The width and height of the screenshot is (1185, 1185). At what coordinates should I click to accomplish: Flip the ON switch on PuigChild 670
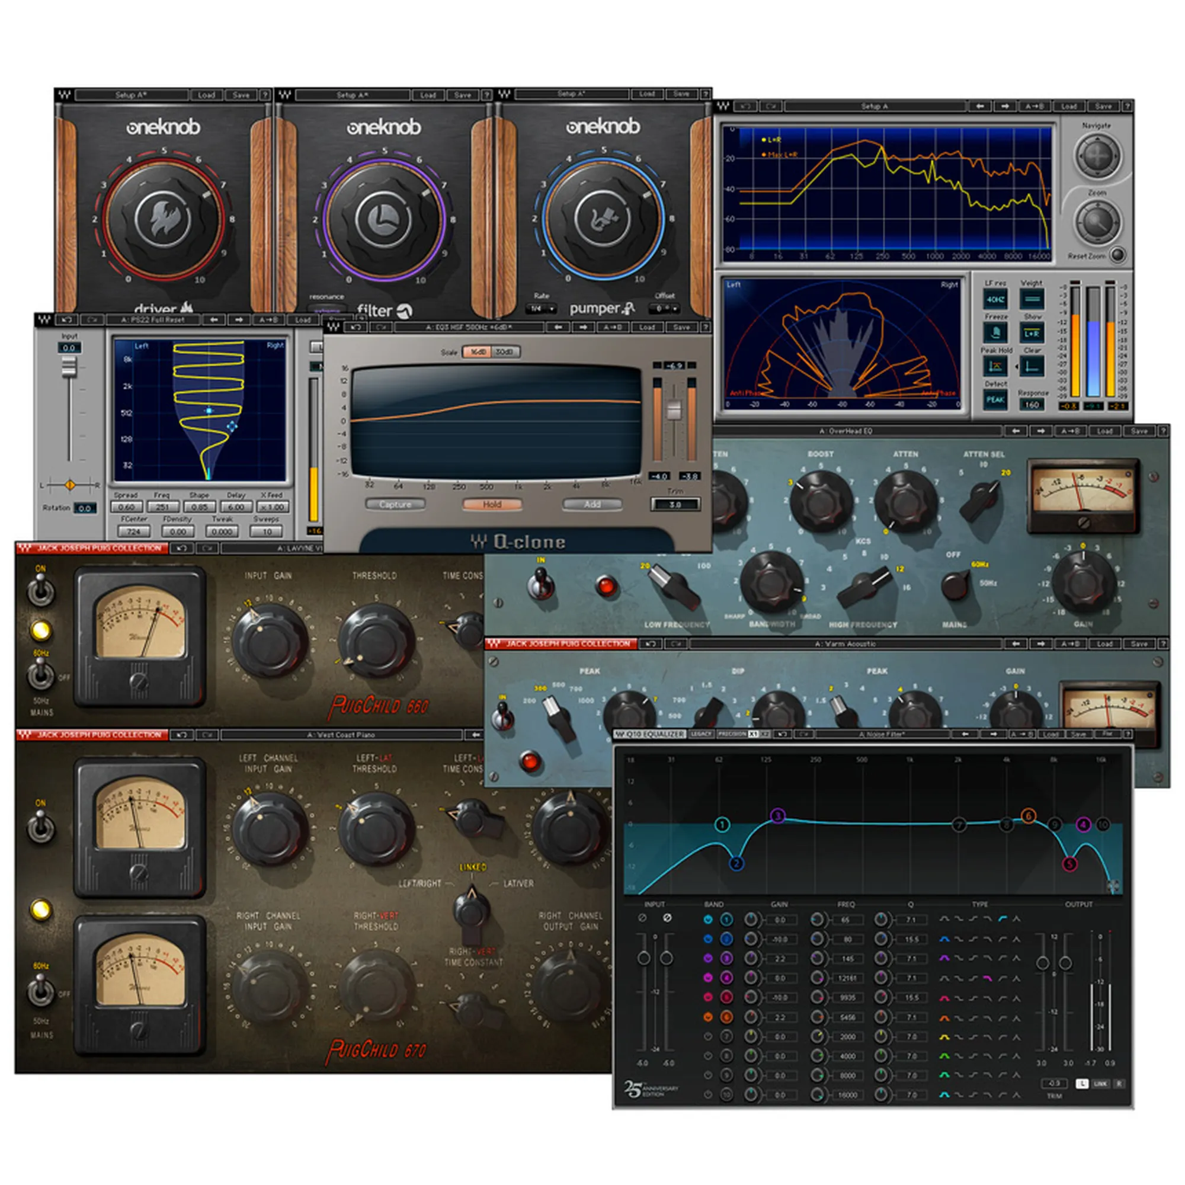point(40,826)
